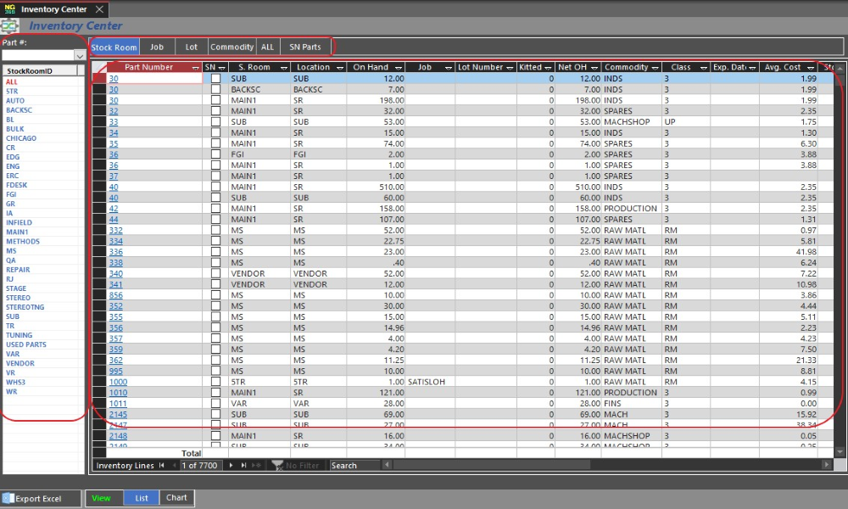
Task: Jump to last inventory record
Action: coord(243,465)
